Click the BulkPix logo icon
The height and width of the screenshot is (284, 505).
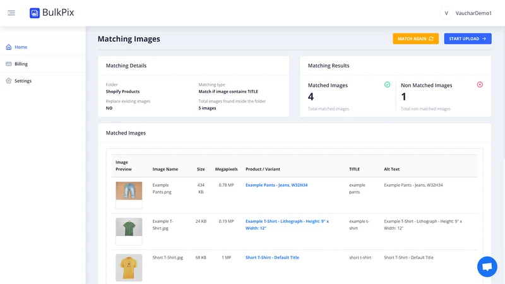[x=35, y=13]
